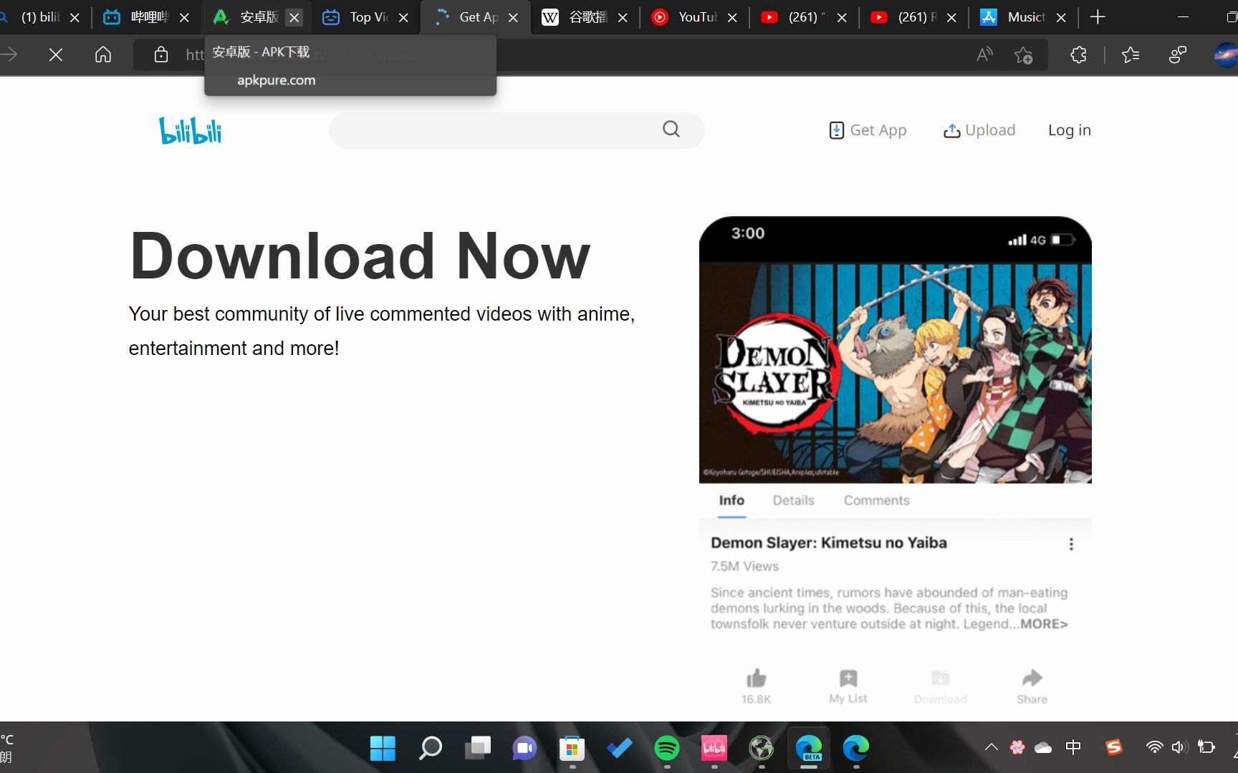Image resolution: width=1238 pixels, height=773 pixels.
Task: Click the volume tray icon
Action: [1179, 747]
